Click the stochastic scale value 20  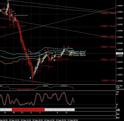click(117, 104)
